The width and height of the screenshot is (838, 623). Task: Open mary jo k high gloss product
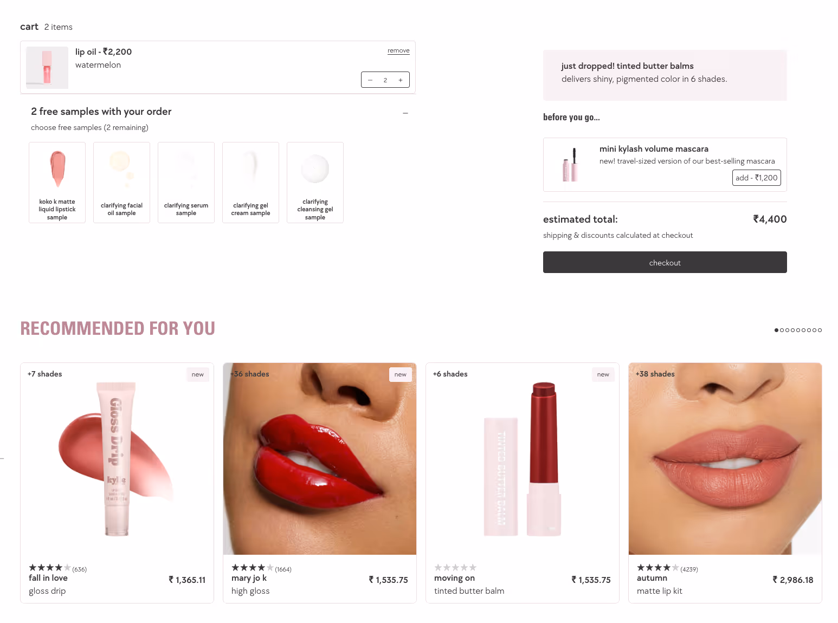coord(320,483)
